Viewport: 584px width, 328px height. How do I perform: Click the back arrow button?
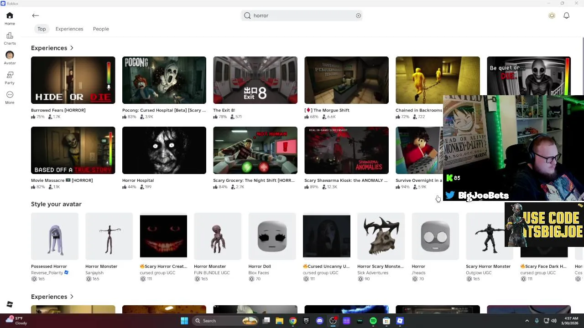click(x=35, y=15)
